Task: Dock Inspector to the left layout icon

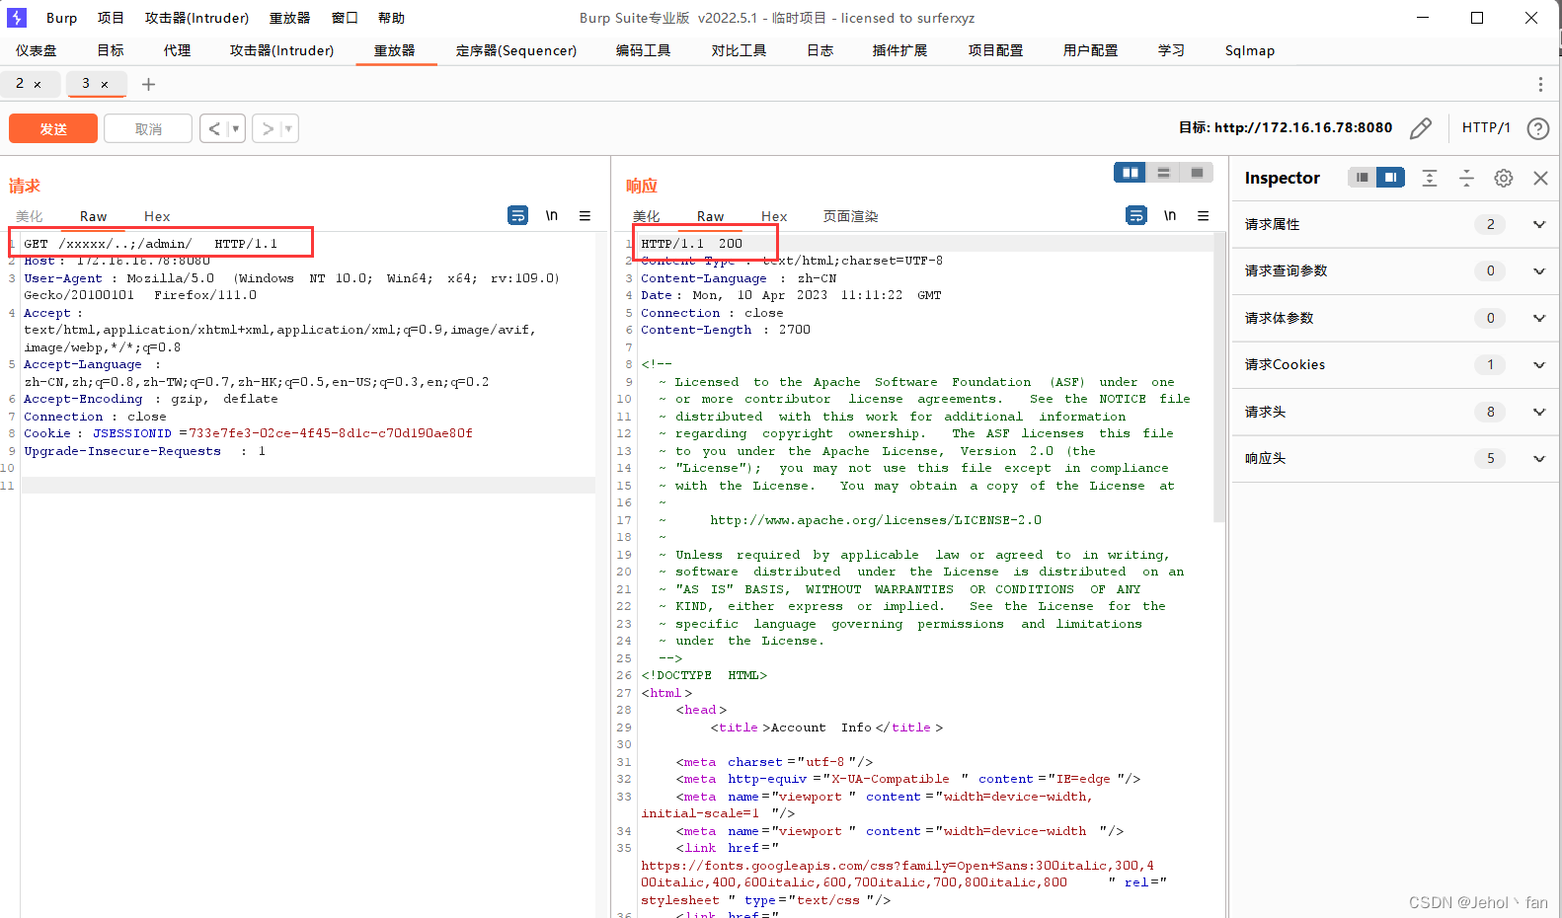Action: 1363,178
